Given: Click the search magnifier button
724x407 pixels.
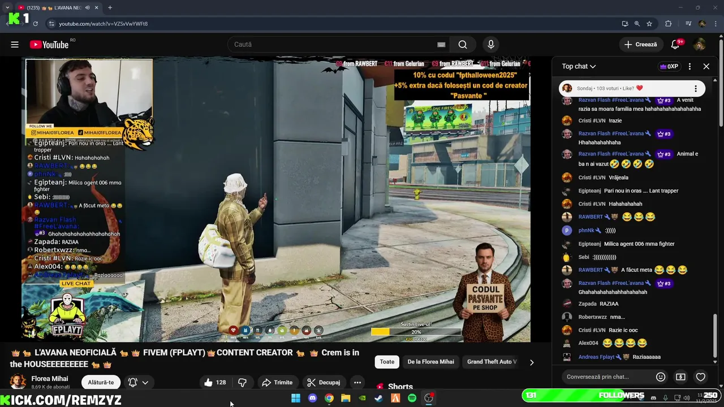Looking at the screenshot, I should (463, 45).
